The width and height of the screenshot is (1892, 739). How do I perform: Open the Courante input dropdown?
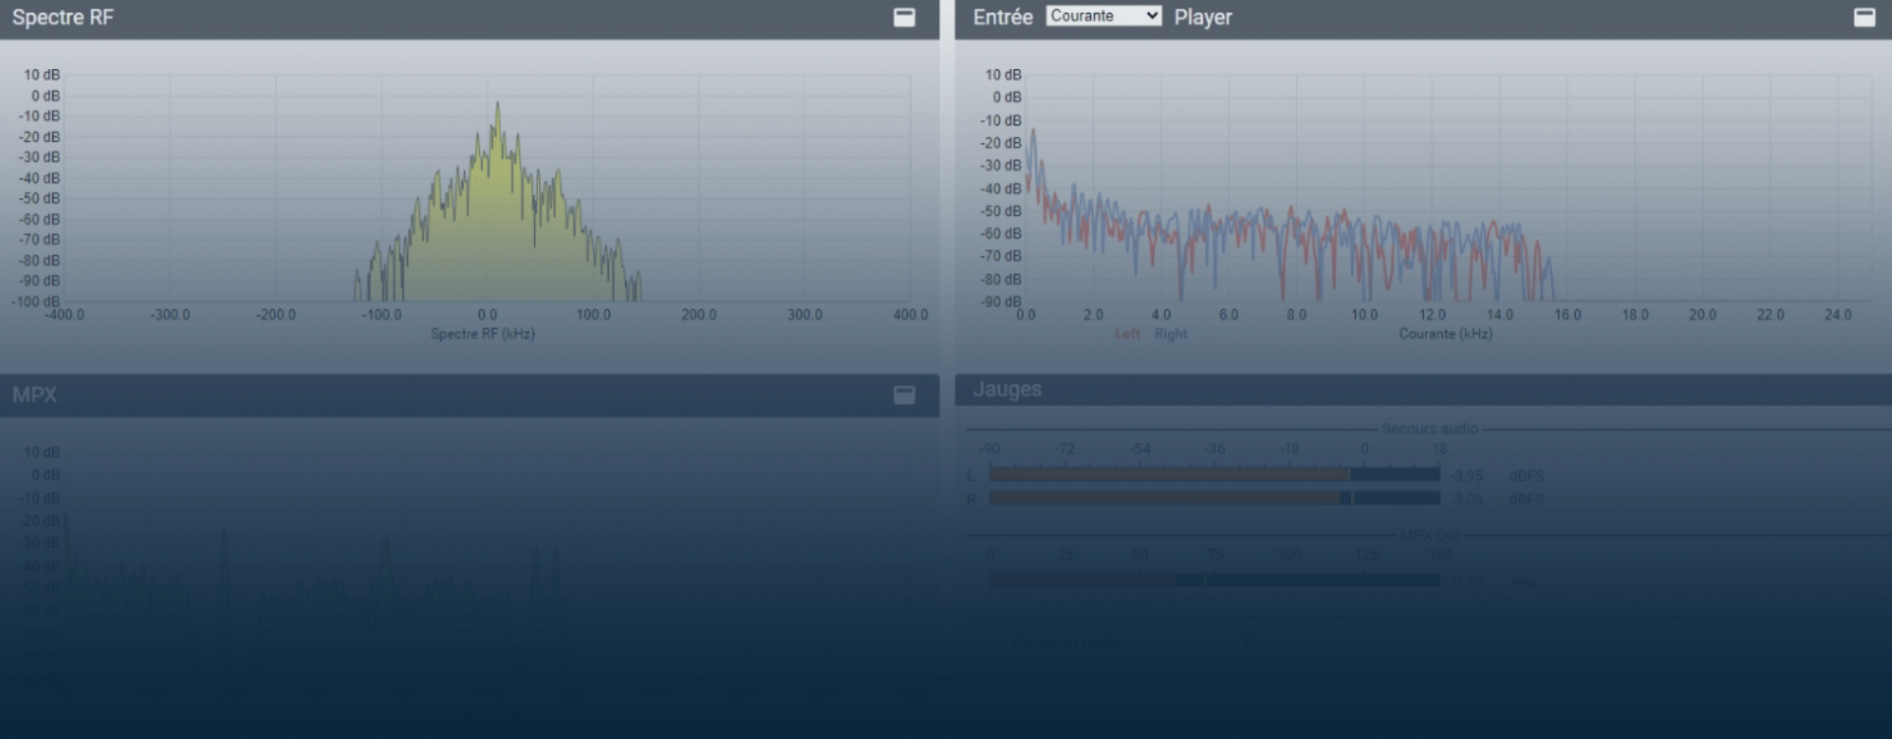click(1103, 16)
